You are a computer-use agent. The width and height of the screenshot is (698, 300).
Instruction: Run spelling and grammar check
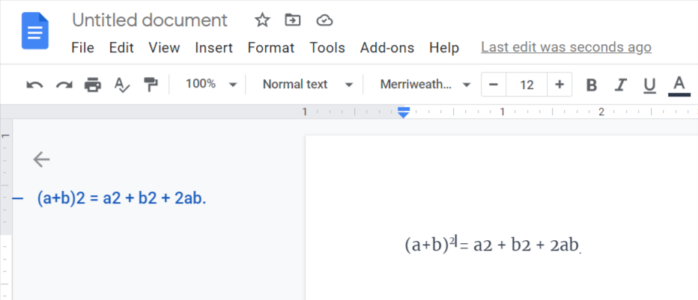(x=122, y=85)
